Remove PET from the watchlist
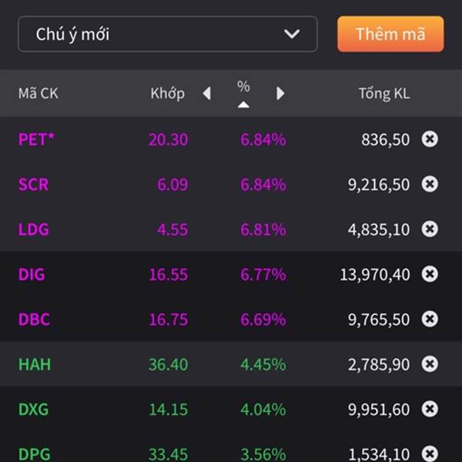Screen dimensions: 462x462 click(x=430, y=139)
